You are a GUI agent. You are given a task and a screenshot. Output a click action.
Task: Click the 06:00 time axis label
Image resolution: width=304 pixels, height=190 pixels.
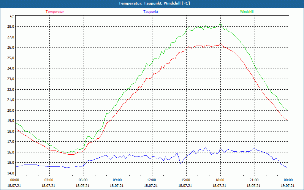coord(83,180)
